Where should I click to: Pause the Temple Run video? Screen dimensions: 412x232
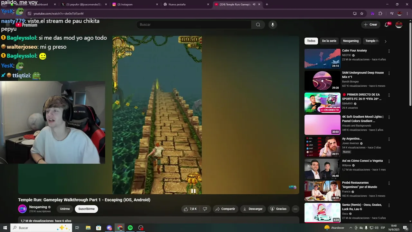(x=193, y=191)
